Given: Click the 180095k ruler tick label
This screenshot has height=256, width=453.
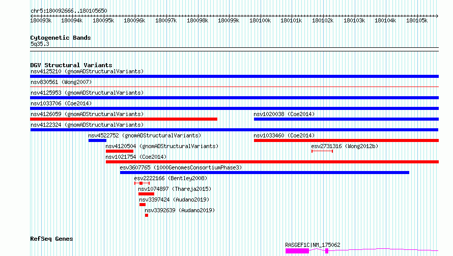Looking at the screenshot, I should pyautogui.click(x=103, y=20).
